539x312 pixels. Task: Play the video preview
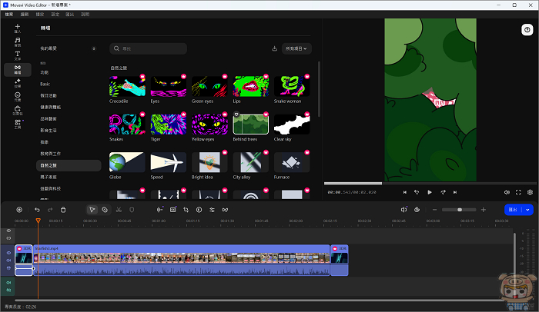pos(430,192)
